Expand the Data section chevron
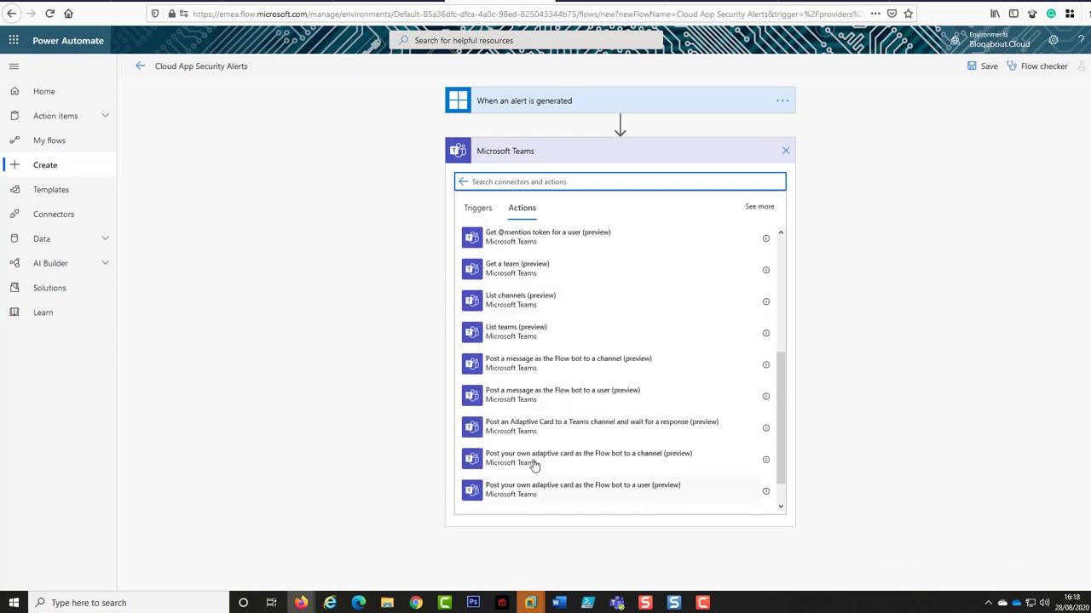 [105, 238]
